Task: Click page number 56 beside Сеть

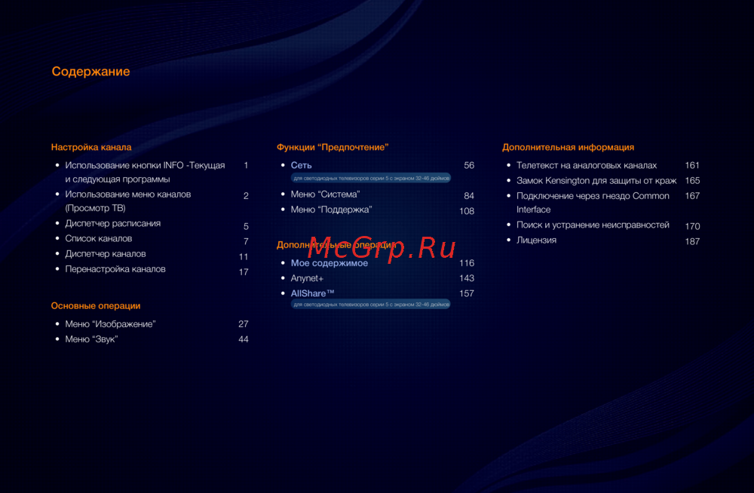Action: (469, 165)
